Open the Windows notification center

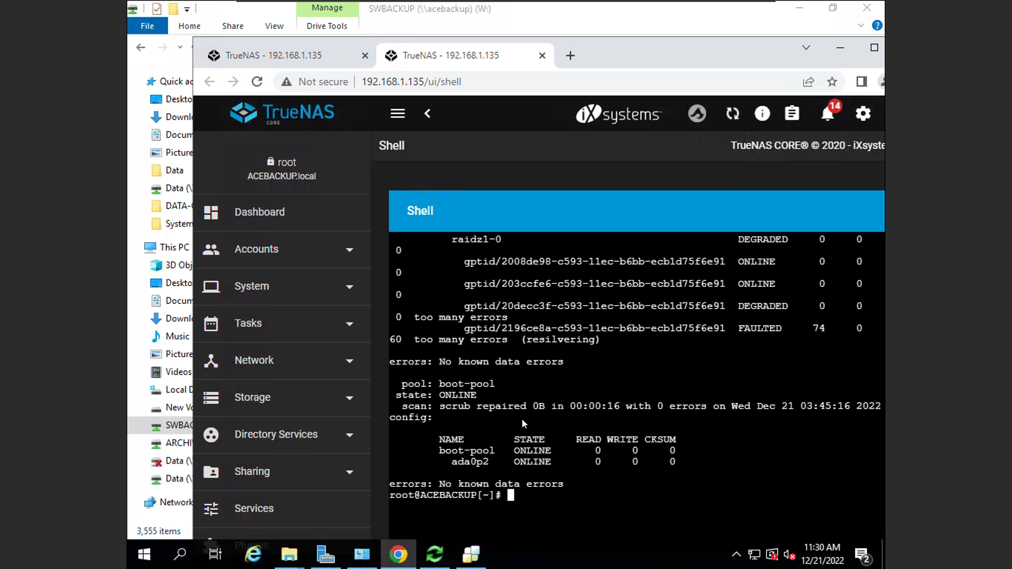(x=862, y=555)
